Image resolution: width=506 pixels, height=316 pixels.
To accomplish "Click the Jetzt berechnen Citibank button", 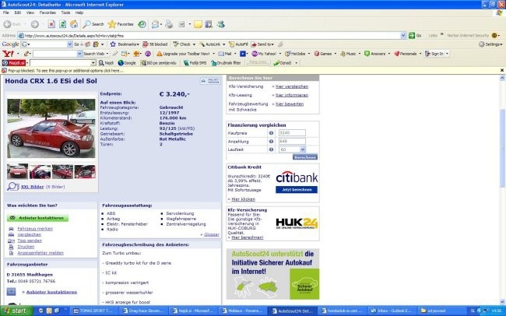I will (x=297, y=190).
